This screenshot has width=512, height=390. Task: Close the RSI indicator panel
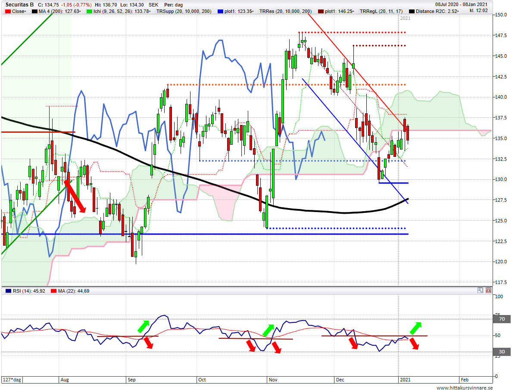tap(488, 290)
